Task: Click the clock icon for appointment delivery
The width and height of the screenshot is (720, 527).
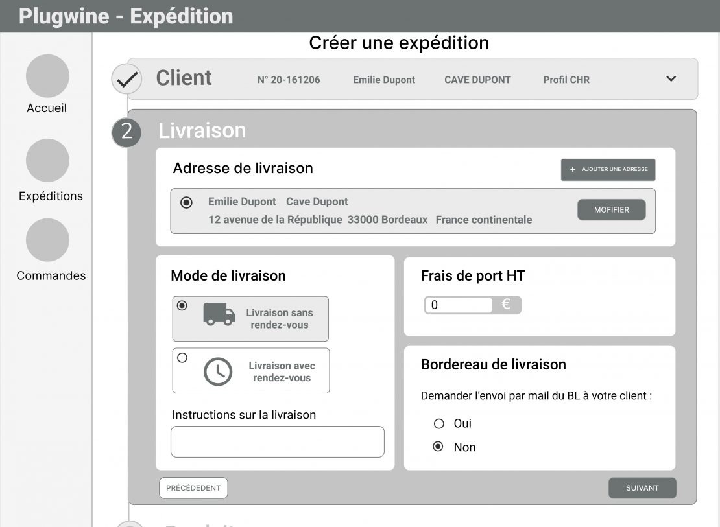Action: tap(218, 371)
